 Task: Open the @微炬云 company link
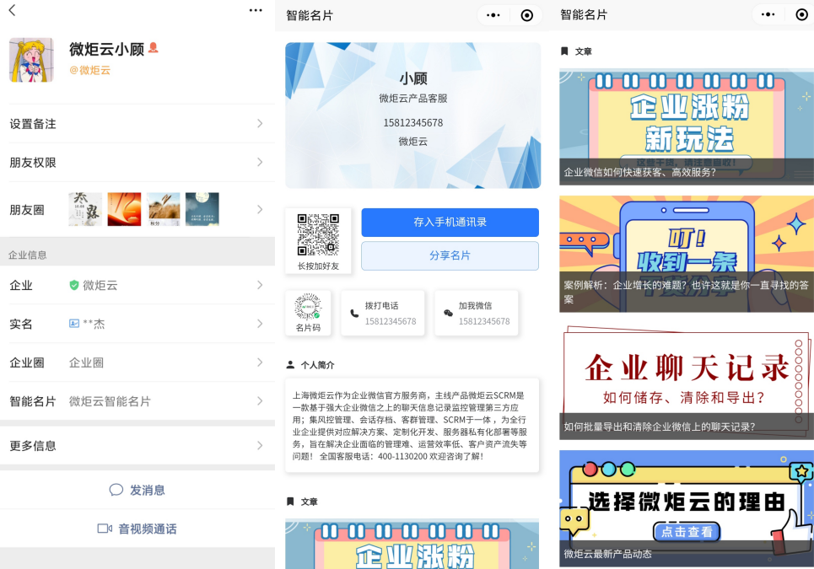[89, 70]
